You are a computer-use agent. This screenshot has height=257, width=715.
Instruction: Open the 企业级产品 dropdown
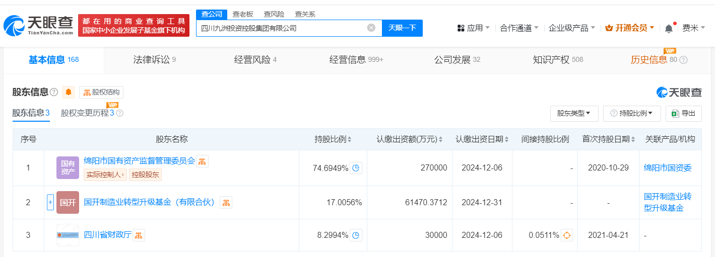pos(571,28)
